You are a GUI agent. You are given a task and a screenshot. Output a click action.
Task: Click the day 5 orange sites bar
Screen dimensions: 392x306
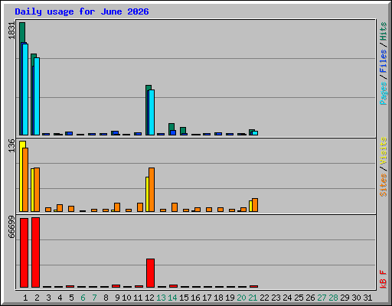[x=71, y=209]
